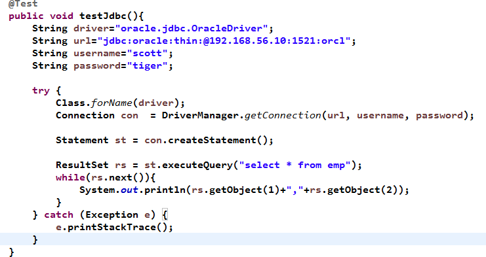486x257 pixels.
Task: Click the @Test annotation
Action: [23, 4]
